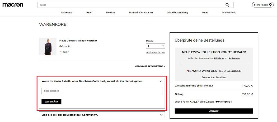Open the Freetime menu
This screenshot has height=122, width=277.
(x=111, y=12)
